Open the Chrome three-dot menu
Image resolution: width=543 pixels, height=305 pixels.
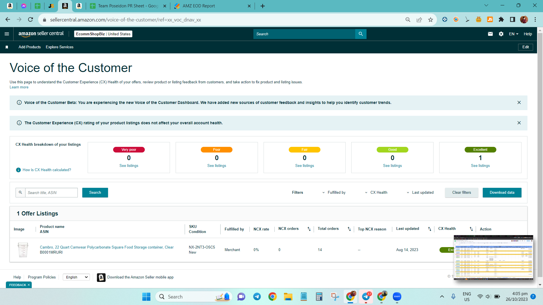click(x=535, y=19)
